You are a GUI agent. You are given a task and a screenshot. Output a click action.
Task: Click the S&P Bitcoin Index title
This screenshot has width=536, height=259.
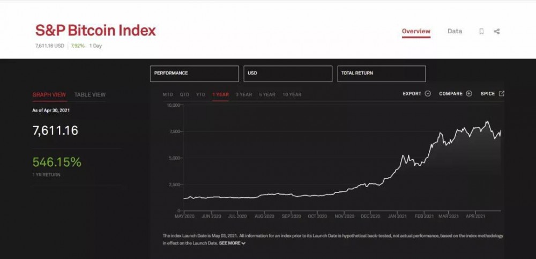(95, 31)
